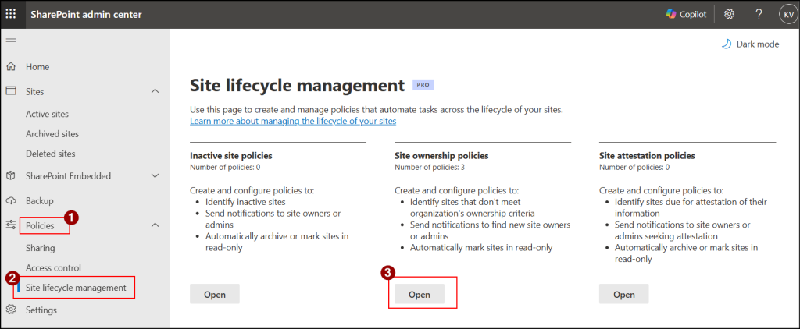Click 'Identify inactive sites' bullet
This screenshot has height=329, width=800.
point(245,202)
